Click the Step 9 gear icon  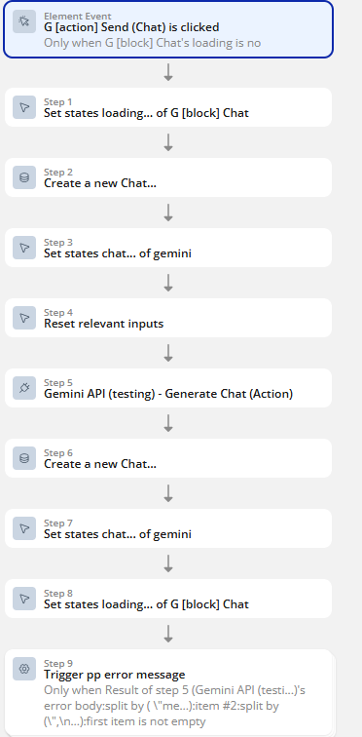tap(24, 669)
